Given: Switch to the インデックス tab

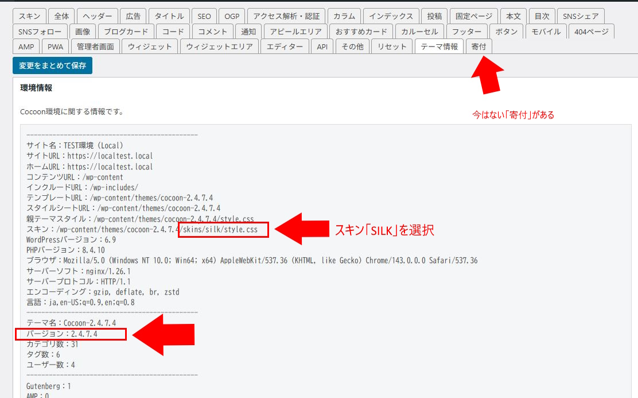Looking at the screenshot, I should point(391,16).
